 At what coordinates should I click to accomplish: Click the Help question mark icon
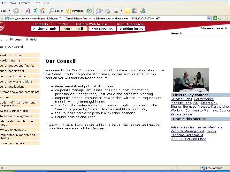point(27,39)
